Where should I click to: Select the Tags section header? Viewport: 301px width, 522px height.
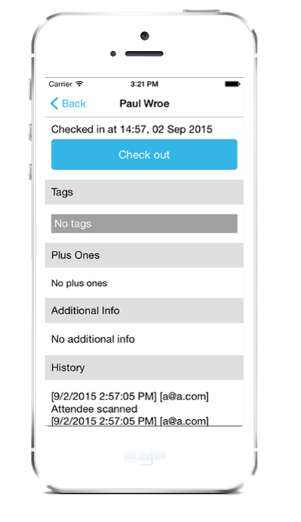(144, 192)
